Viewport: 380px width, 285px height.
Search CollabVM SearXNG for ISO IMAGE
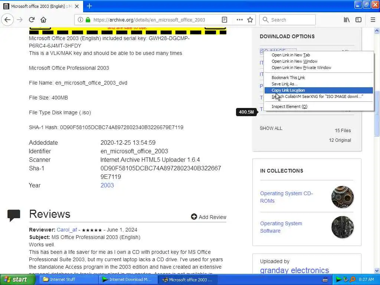click(319, 96)
